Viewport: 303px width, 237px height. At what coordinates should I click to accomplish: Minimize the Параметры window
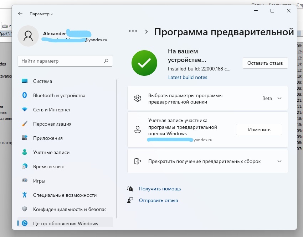[x=256, y=11]
